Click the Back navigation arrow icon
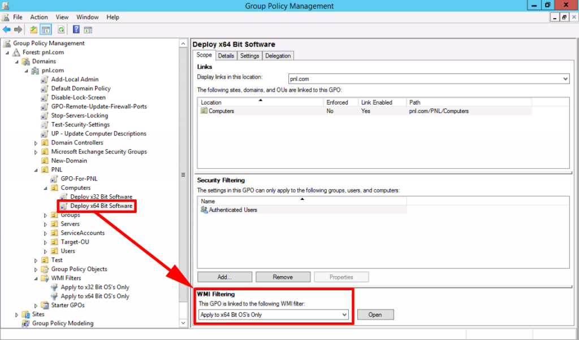This screenshot has height=340, width=579. pyautogui.click(x=7, y=29)
